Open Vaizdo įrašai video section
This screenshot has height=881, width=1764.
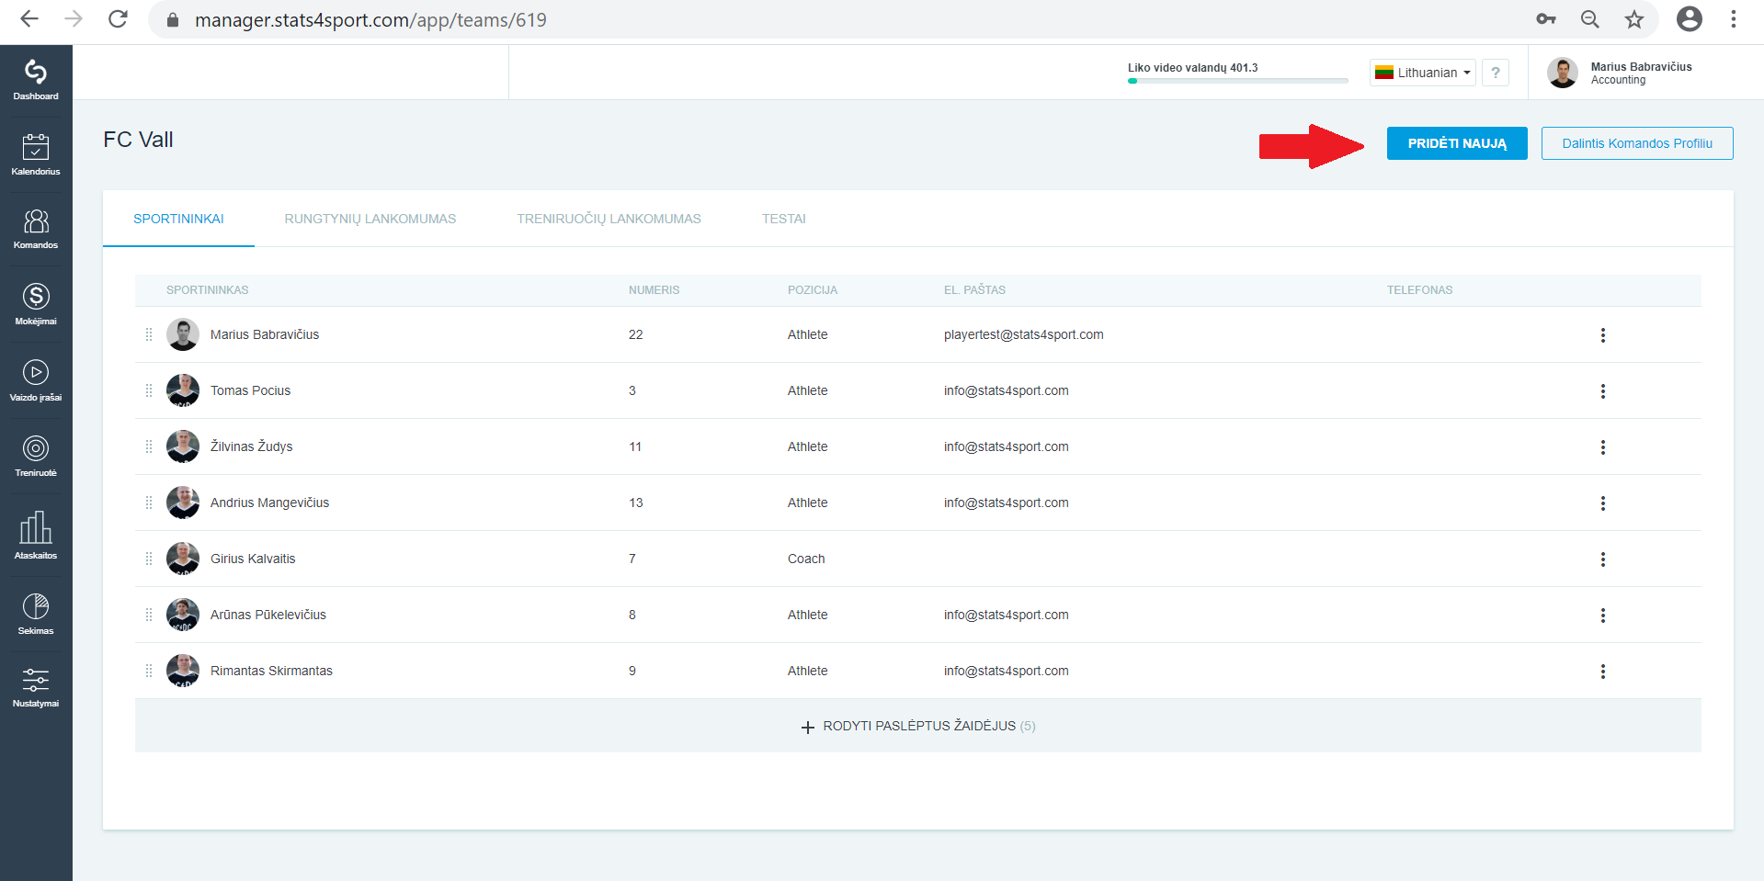tap(36, 381)
